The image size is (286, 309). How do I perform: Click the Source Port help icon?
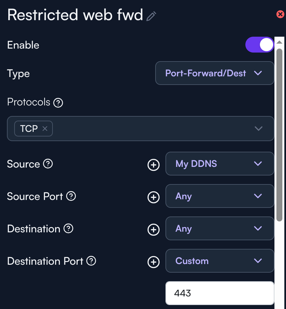[71, 196]
